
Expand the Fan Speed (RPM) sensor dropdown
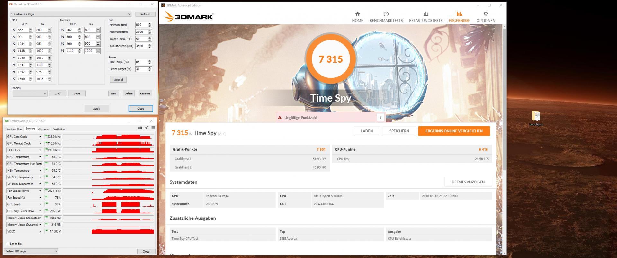40,191
